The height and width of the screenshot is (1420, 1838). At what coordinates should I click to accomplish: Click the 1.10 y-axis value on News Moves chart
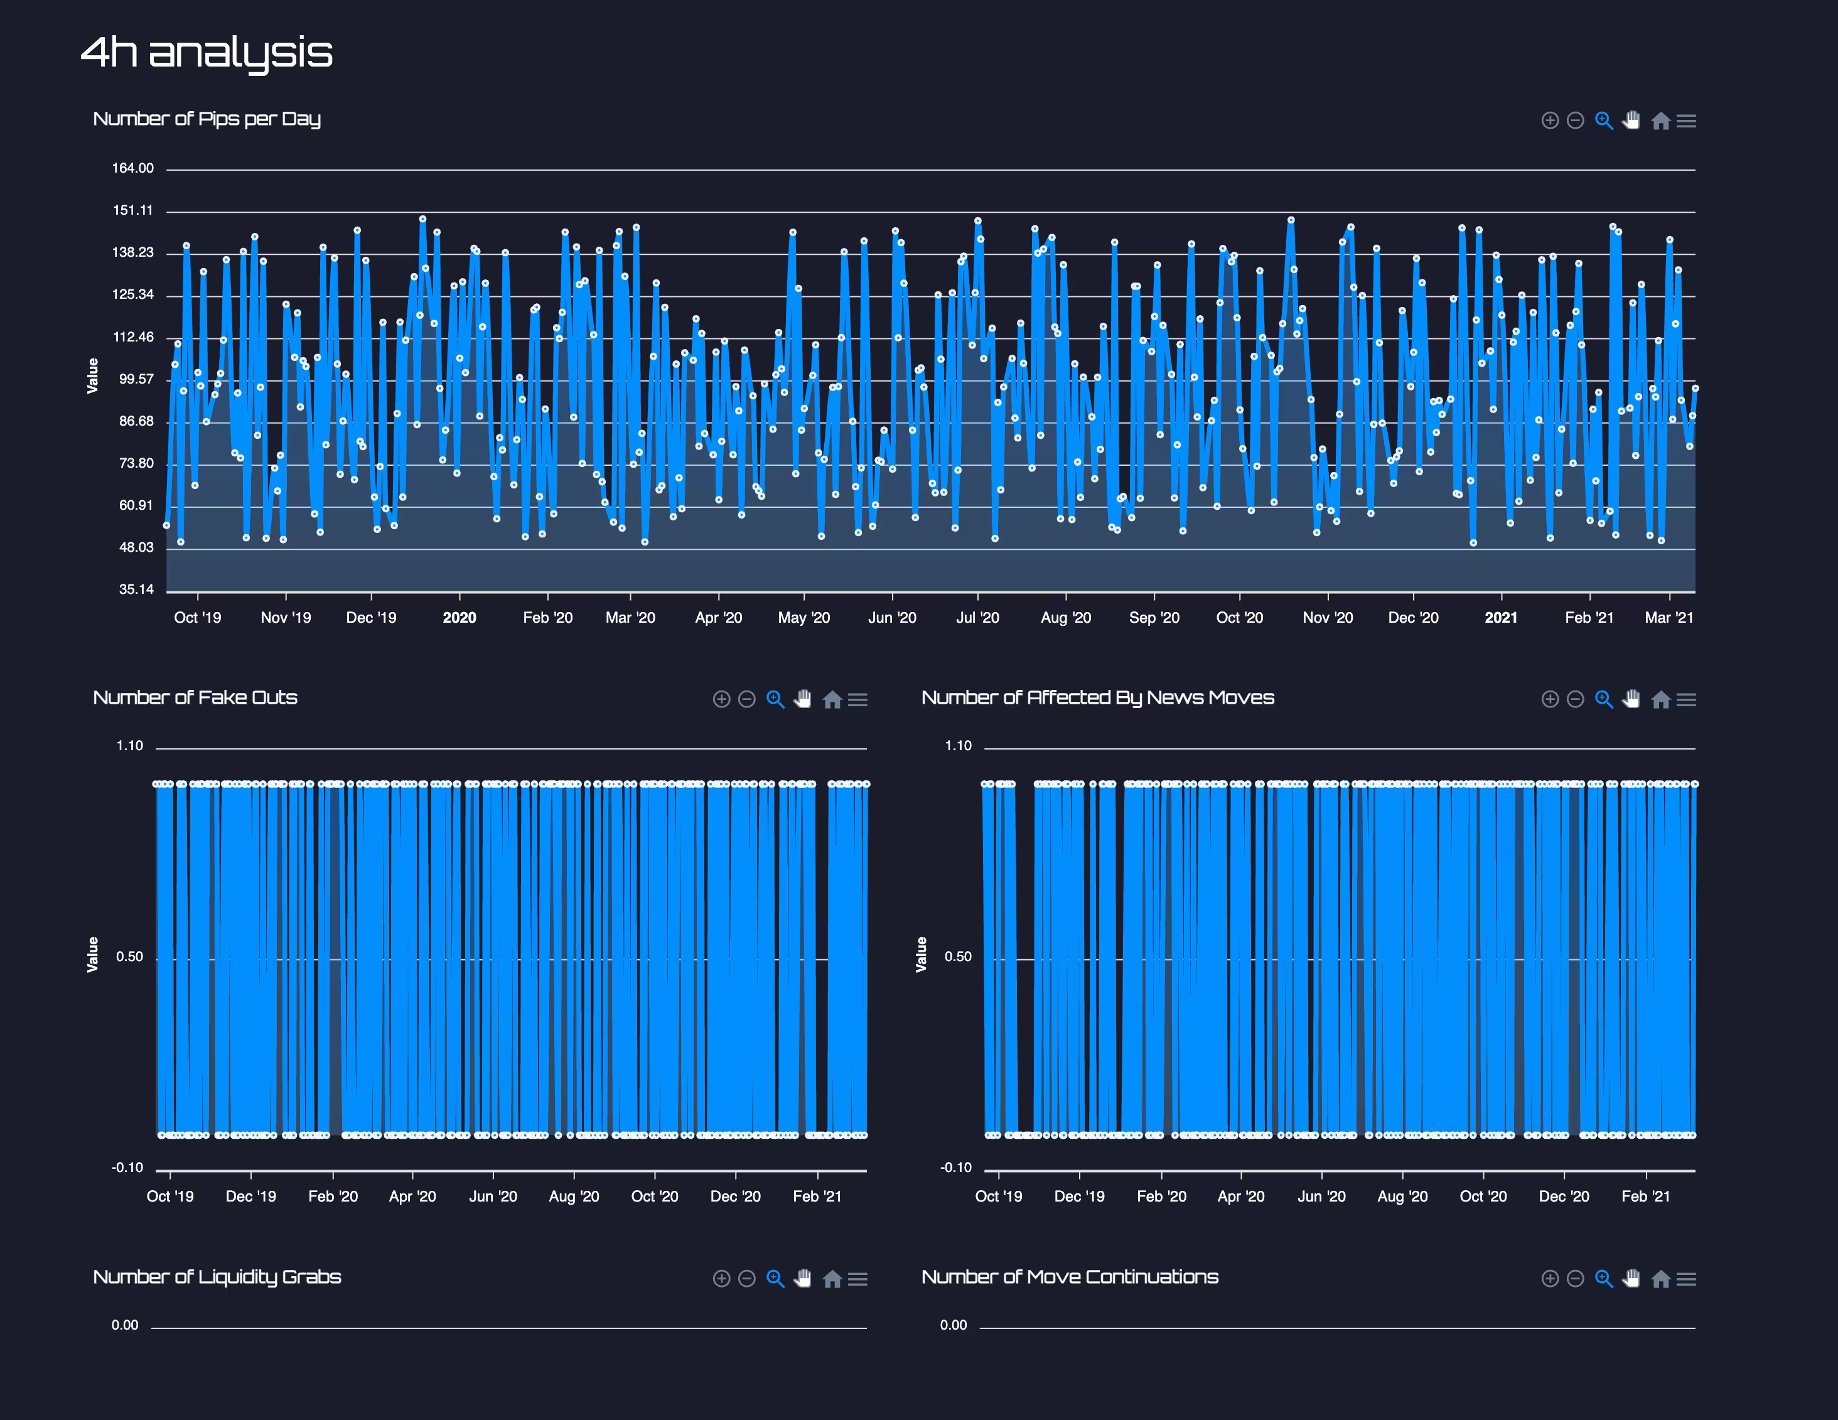958,746
